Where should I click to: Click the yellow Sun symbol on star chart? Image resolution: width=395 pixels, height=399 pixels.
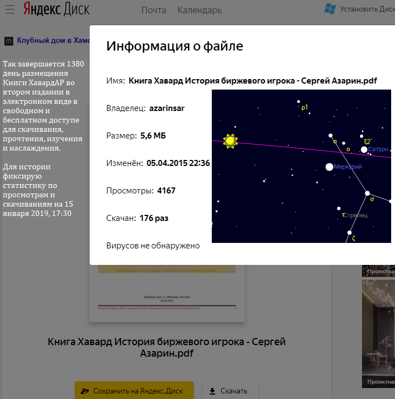click(230, 142)
